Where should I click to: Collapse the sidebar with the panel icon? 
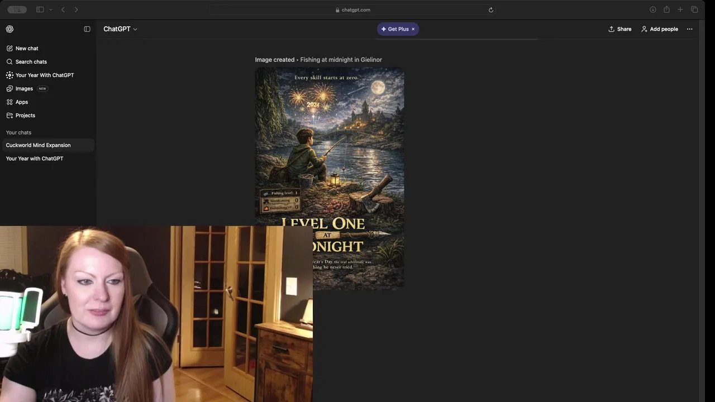[x=87, y=29]
